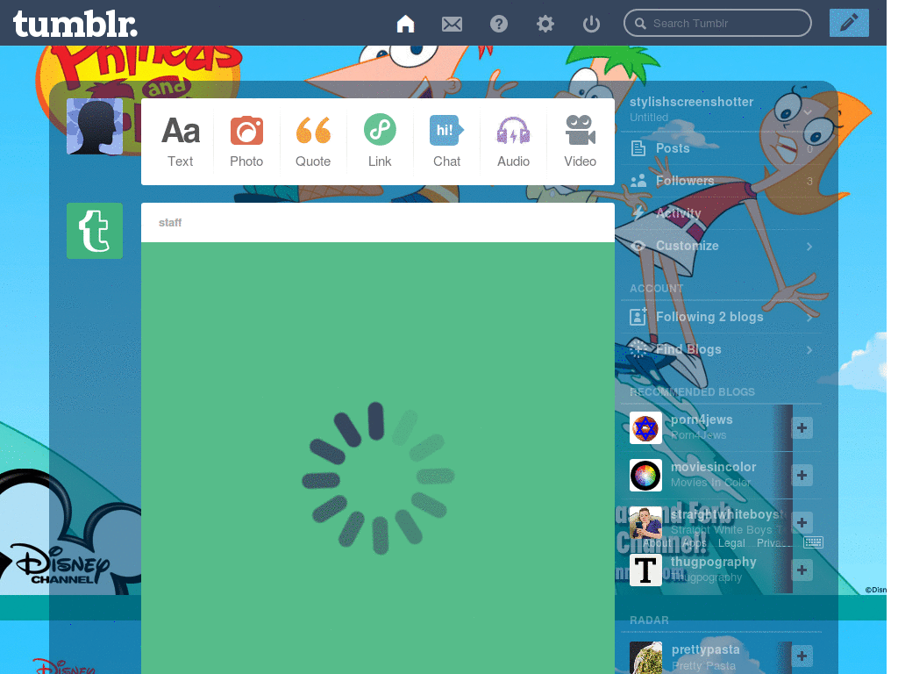Click the keyboard shortcuts icon
Viewport: 898px width, 674px height.
click(813, 542)
